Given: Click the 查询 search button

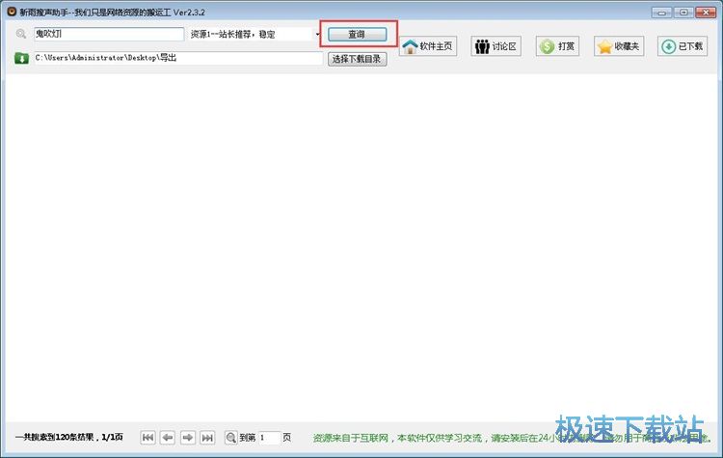Looking at the screenshot, I should pos(357,34).
